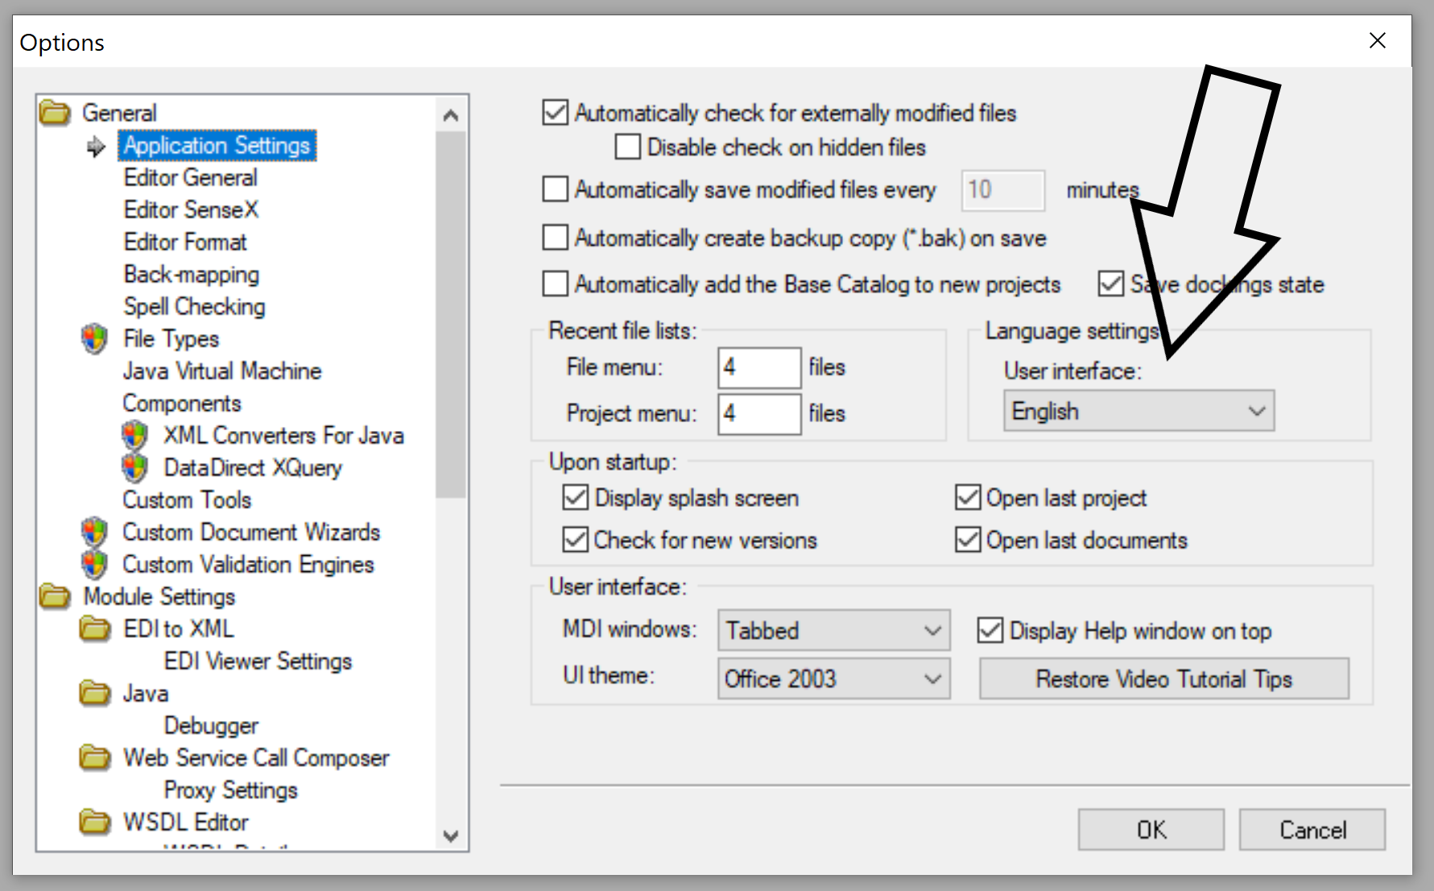This screenshot has width=1434, height=891.
Task: Disable automatic check for externally modified files
Action: pos(556,113)
